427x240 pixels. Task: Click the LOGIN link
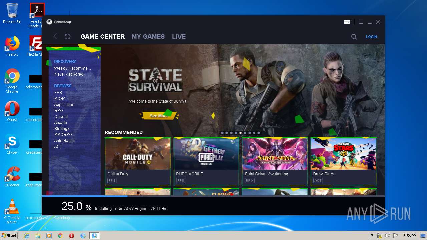pyautogui.click(x=371, y=37)
